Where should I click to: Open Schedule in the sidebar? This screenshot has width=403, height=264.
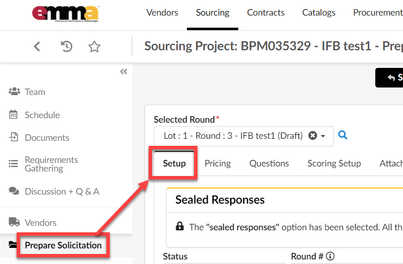(x=42, y=115)
